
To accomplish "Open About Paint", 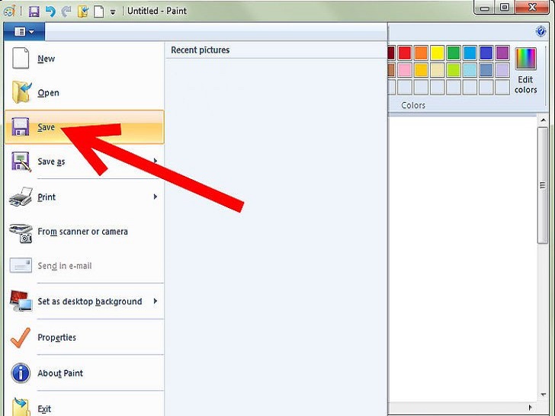I will pos(84,373).
